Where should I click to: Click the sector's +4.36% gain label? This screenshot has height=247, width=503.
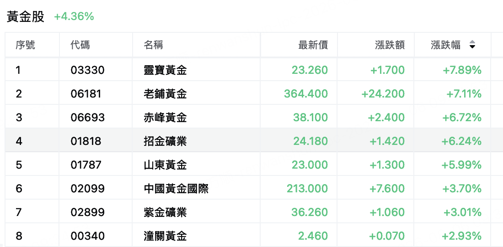pyautogui.click(x=74, y=16)
